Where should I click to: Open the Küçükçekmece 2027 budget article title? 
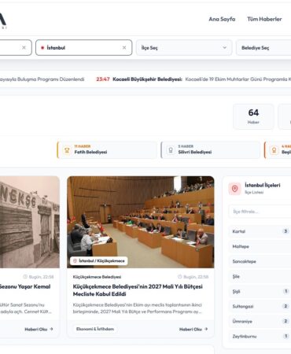point(138,290)
